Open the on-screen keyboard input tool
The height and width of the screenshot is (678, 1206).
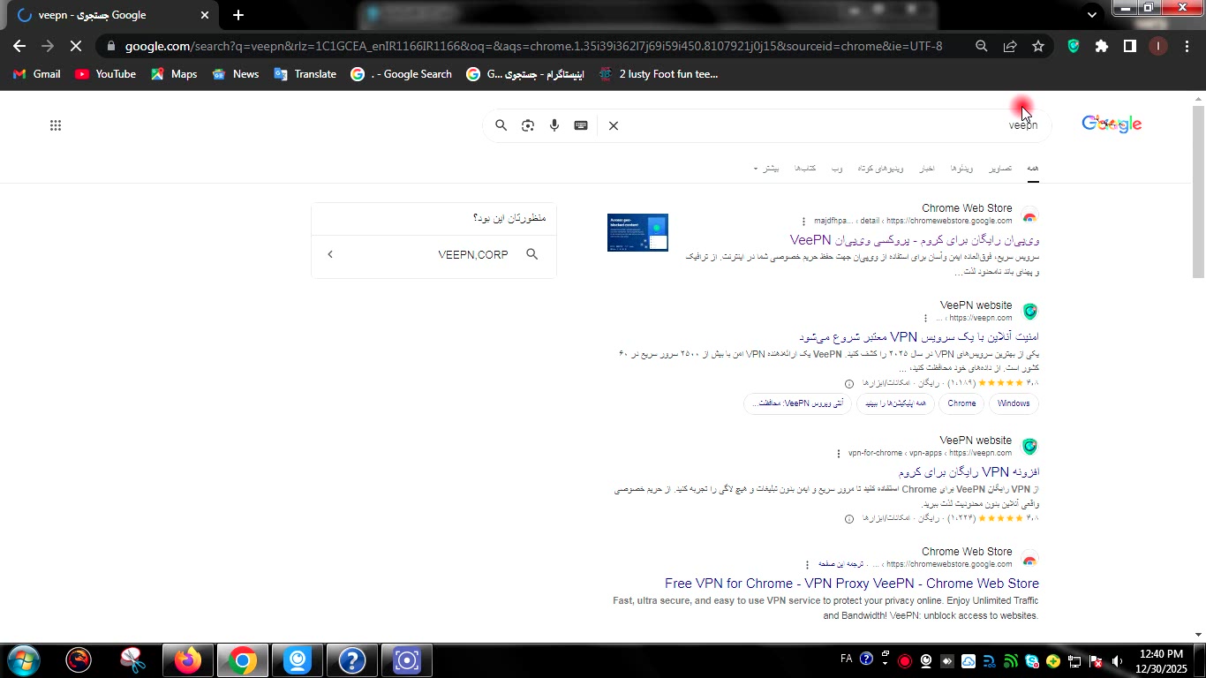pos(581,125)
